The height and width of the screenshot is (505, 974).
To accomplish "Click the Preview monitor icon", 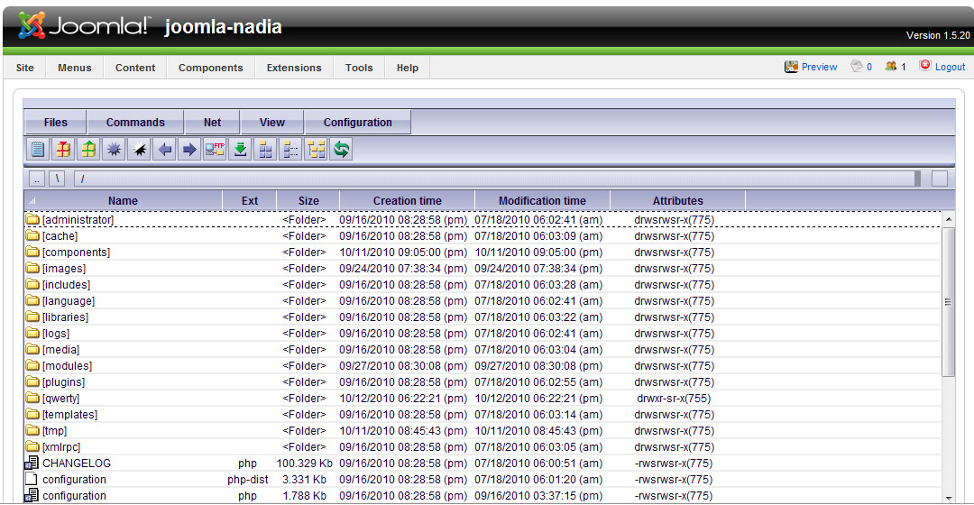I will tap(791, 67).
